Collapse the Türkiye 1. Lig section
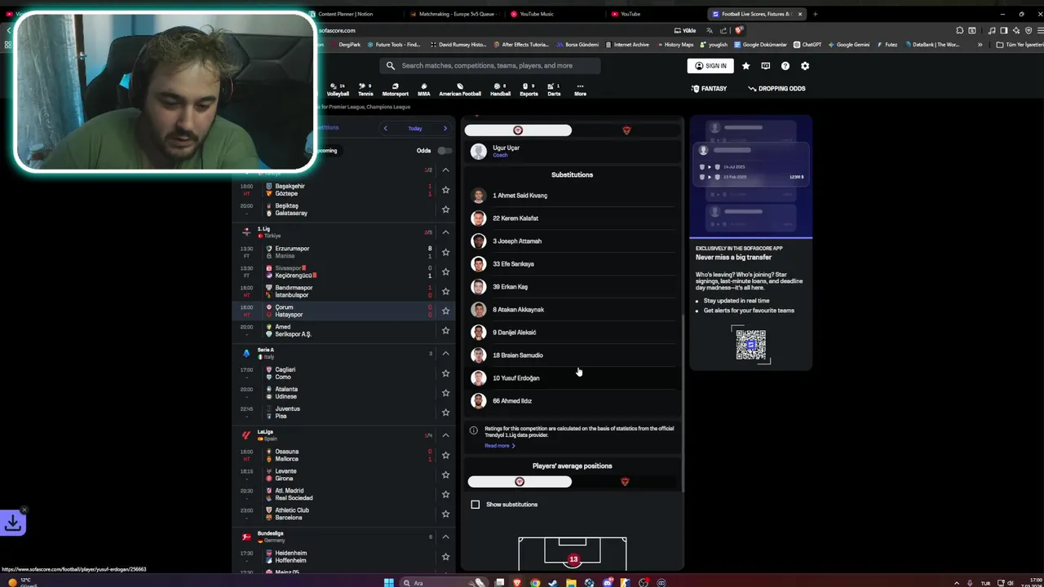 pos(445,232)
